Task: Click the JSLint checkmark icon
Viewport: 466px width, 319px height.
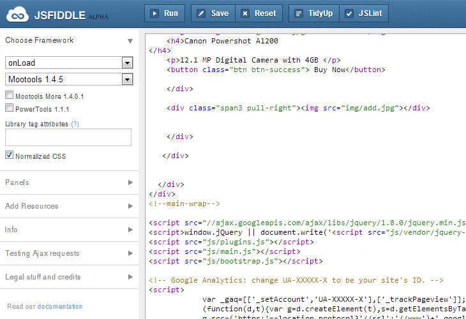Action: pyautogui.click(x=349, y=13)
